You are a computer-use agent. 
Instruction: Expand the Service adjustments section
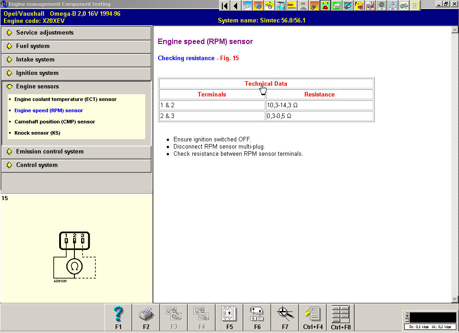(x=45, y=33)
